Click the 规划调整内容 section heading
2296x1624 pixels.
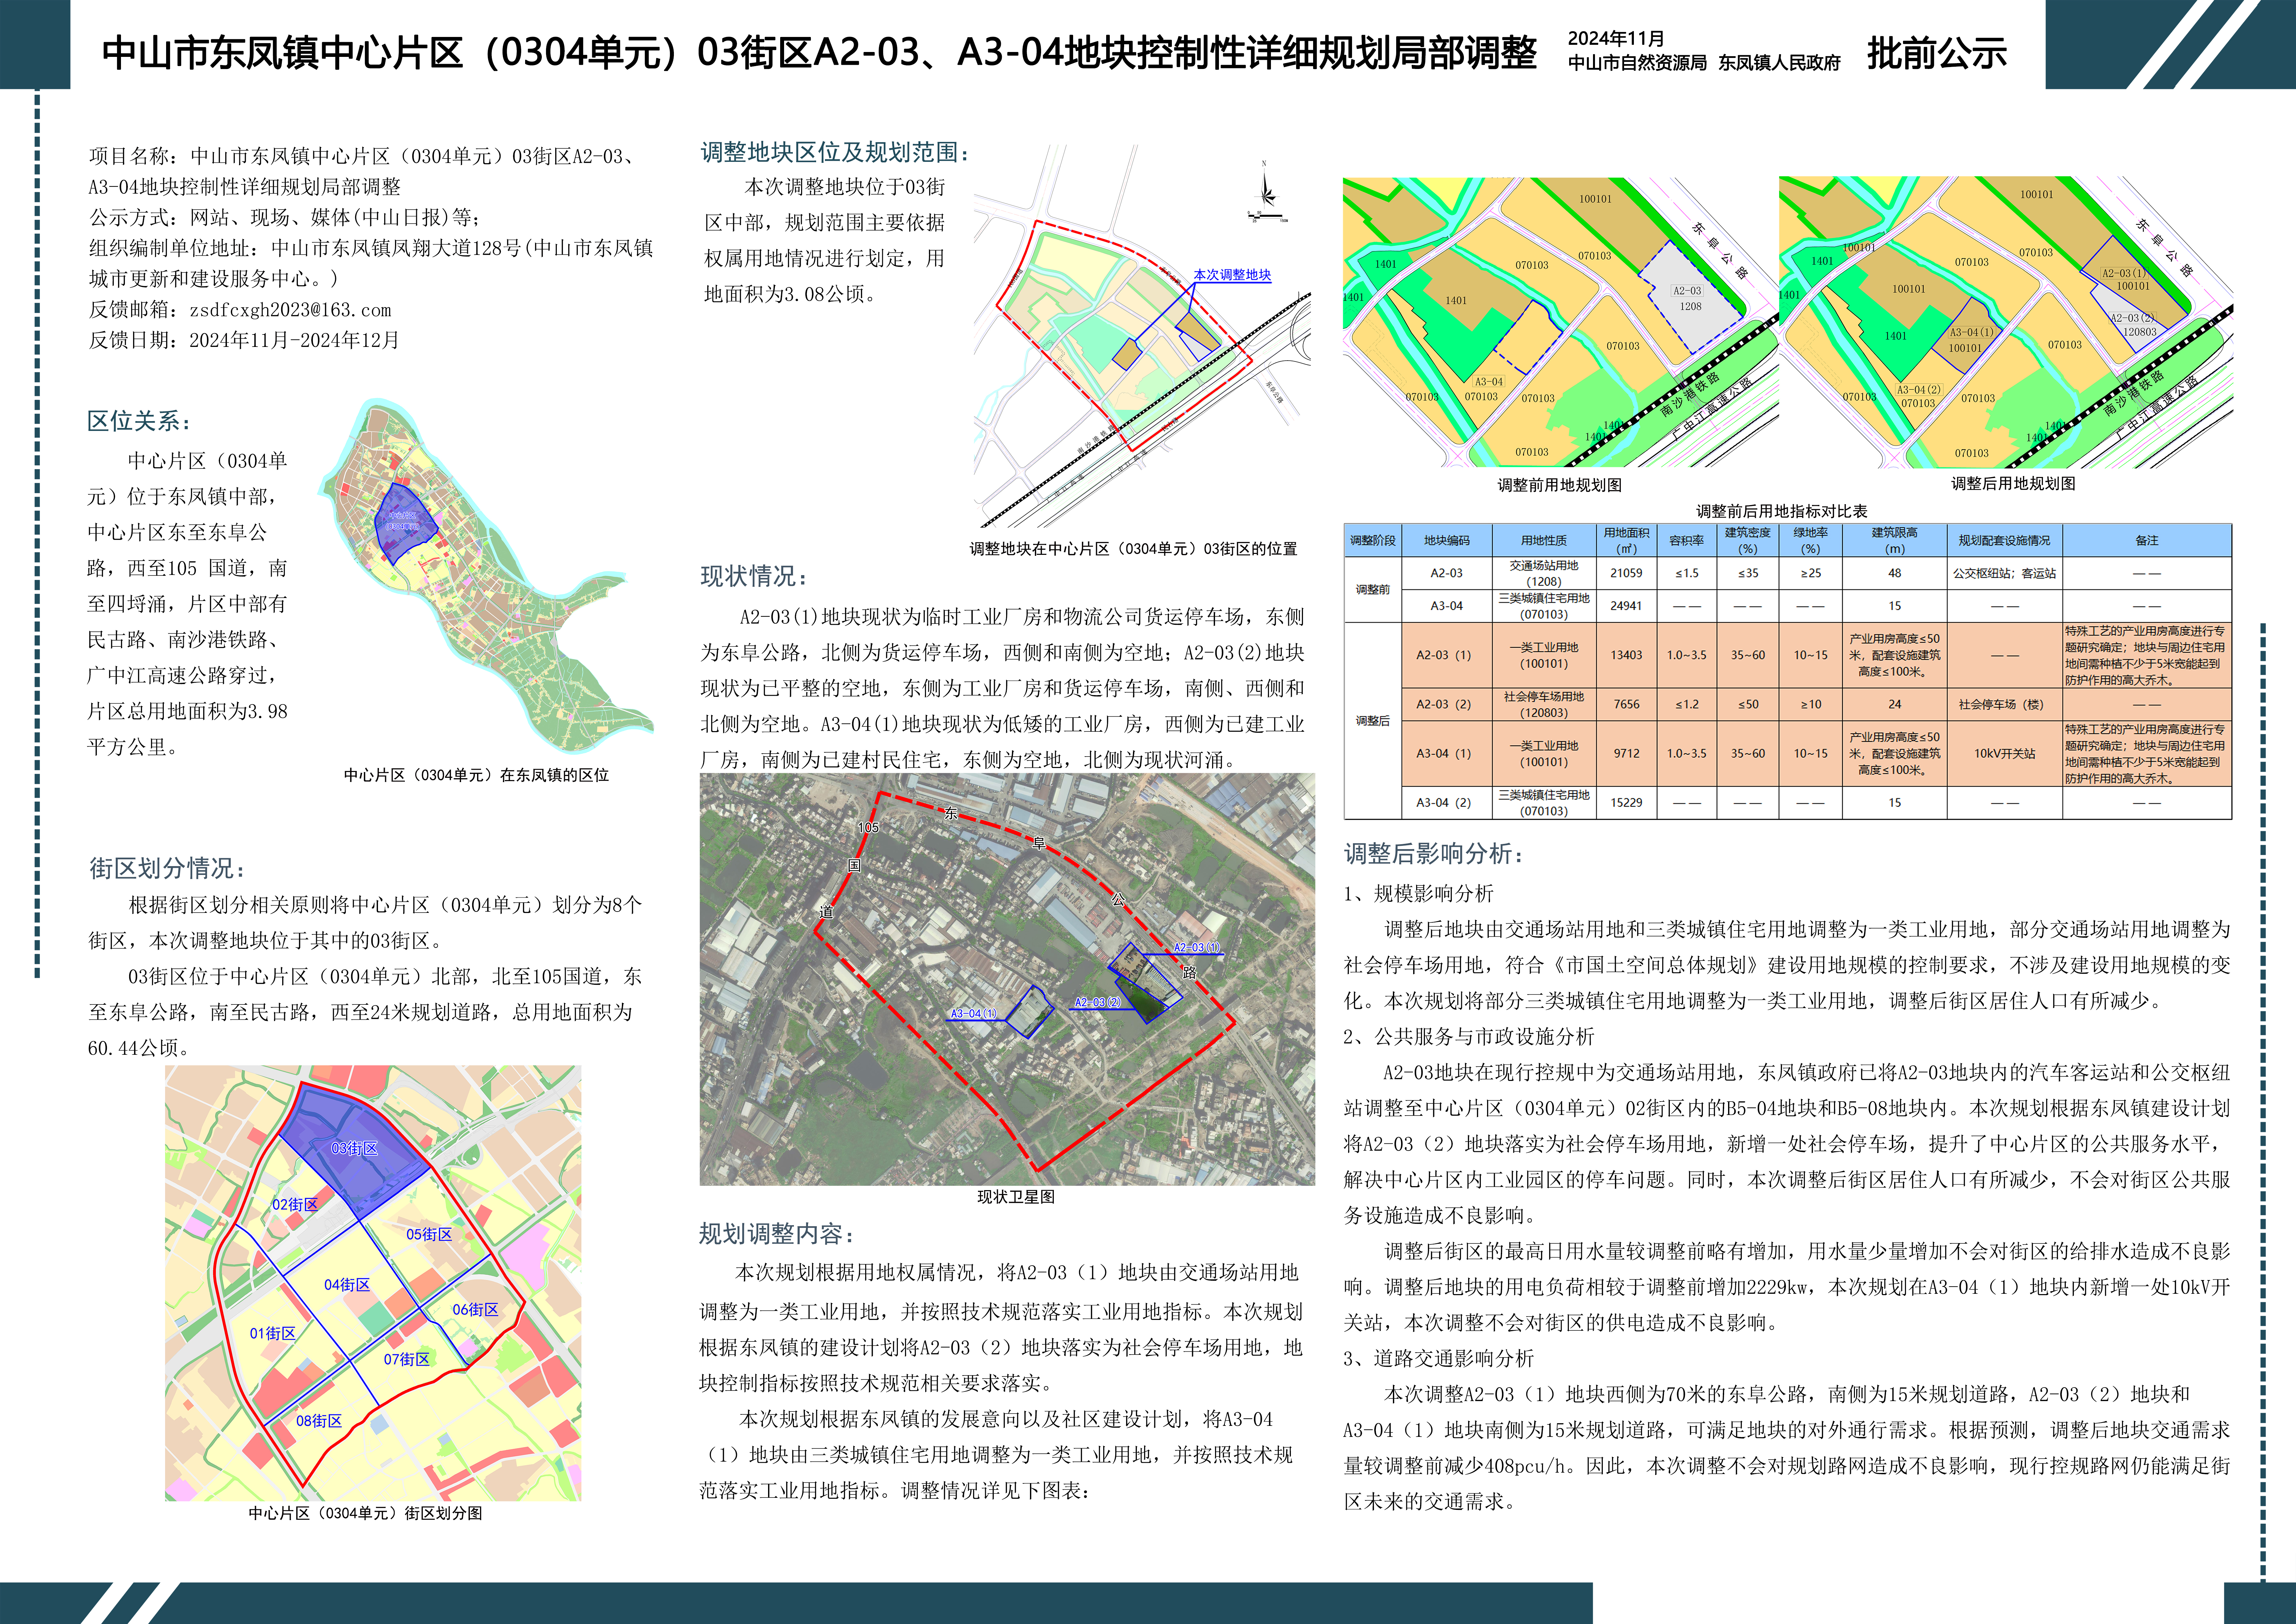pos(777,1234)
